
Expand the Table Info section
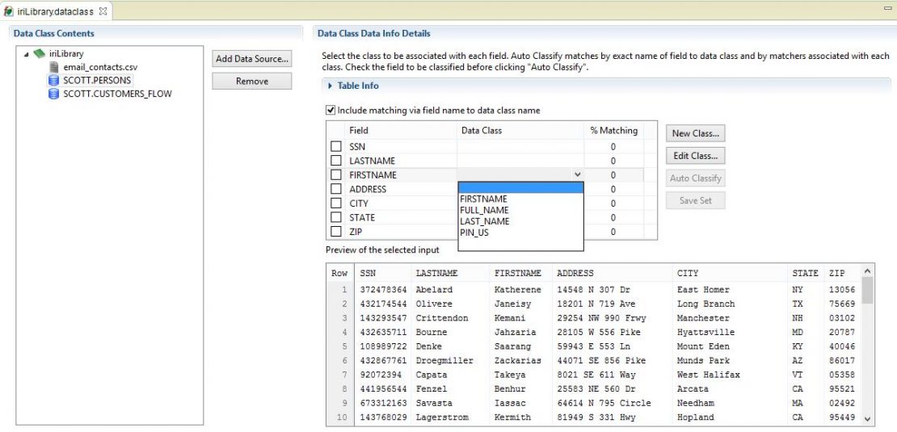pyautogui.click(x=330, y=86)
